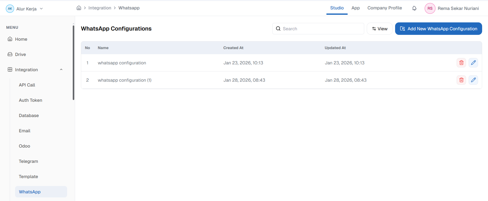The image size is (488, 201).
Task: Click Add New WhatsApp Configuration button
Action: click(x=438, y=29)
